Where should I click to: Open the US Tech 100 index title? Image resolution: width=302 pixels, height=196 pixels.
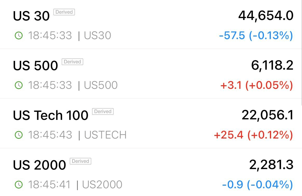click(x=50, y=115)
